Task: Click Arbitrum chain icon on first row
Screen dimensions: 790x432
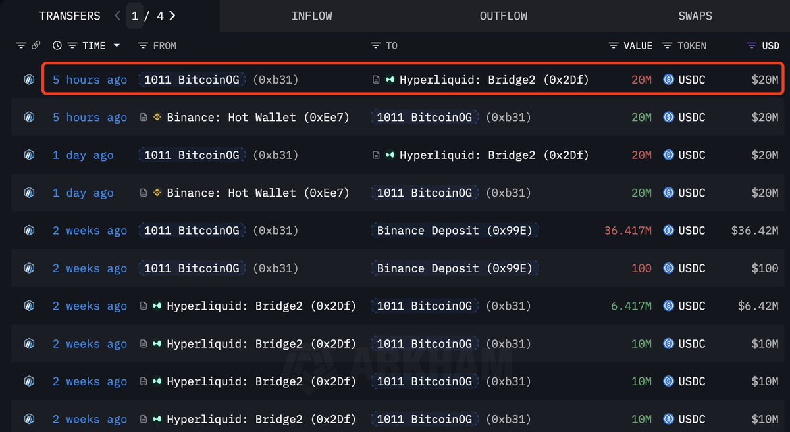Action: (x=29, y=80)
